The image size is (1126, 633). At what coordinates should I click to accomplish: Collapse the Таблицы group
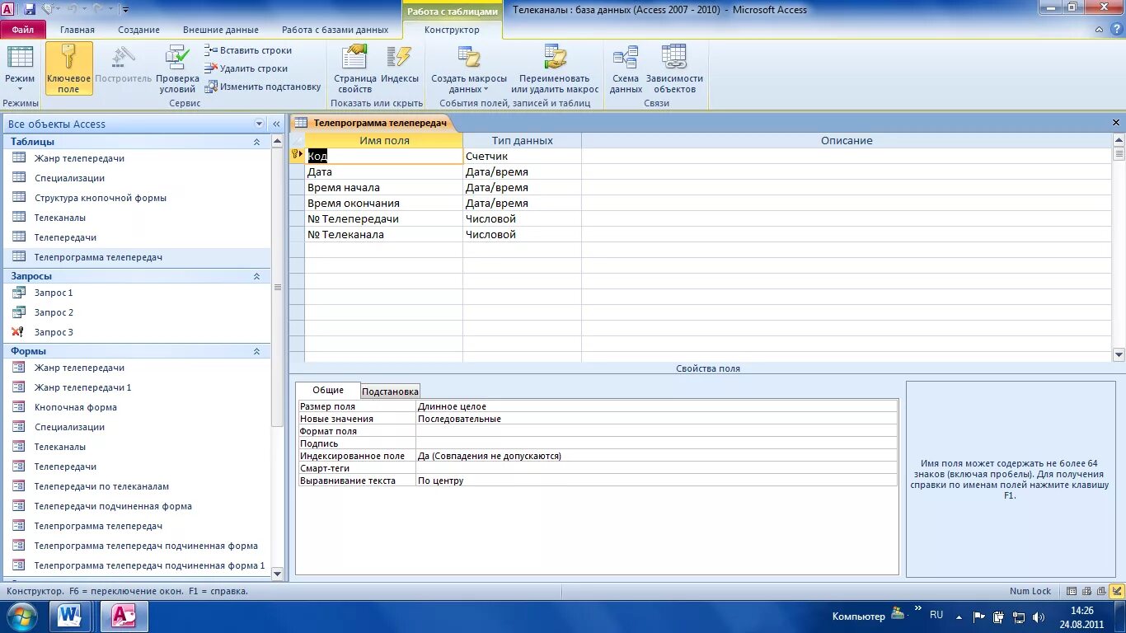click(x=256, y=142)
